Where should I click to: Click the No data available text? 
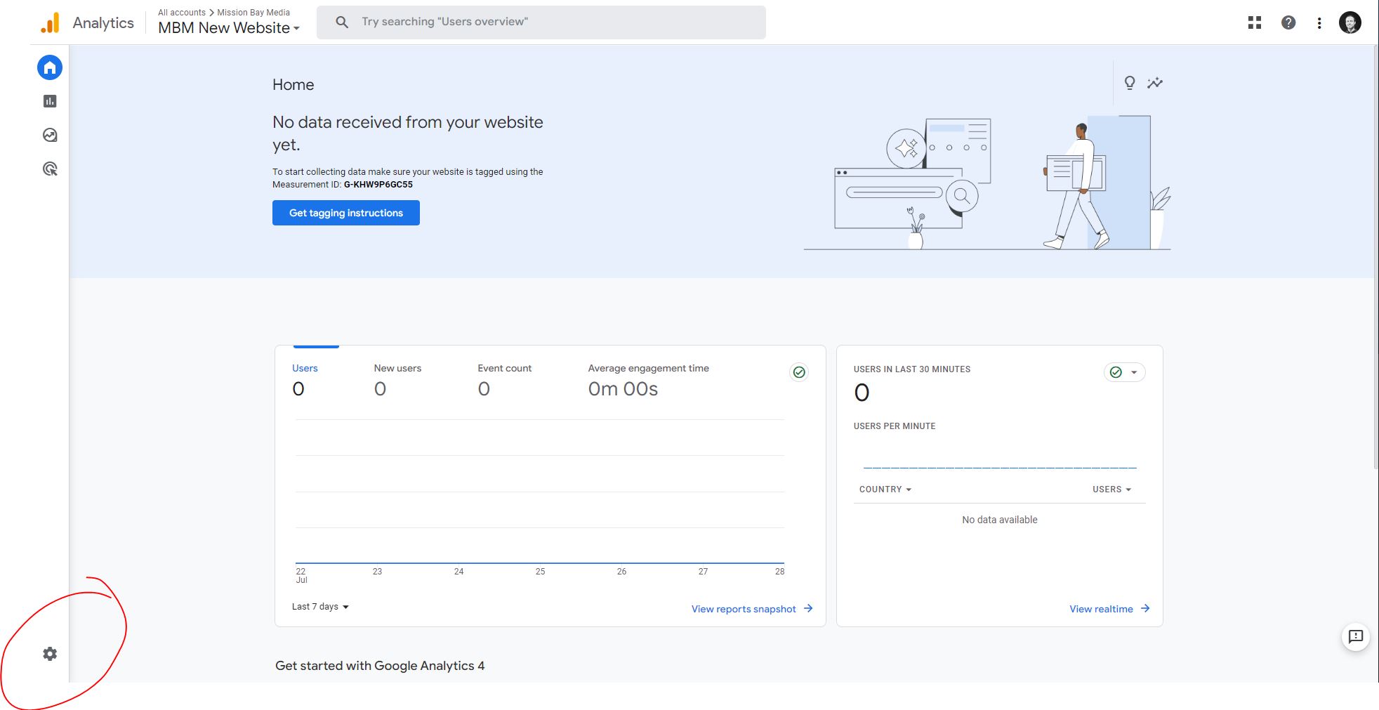pyautogui.click(x=1000, y=520)
